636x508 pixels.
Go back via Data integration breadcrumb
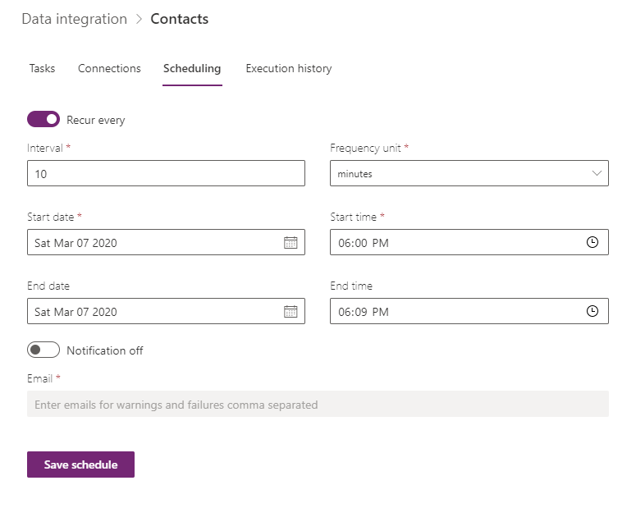(74, 19)
